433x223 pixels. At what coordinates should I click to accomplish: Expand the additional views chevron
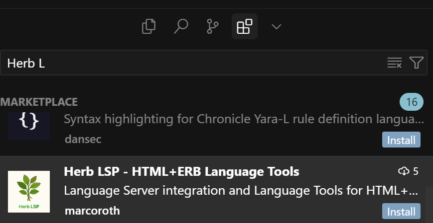pos(277,26)
